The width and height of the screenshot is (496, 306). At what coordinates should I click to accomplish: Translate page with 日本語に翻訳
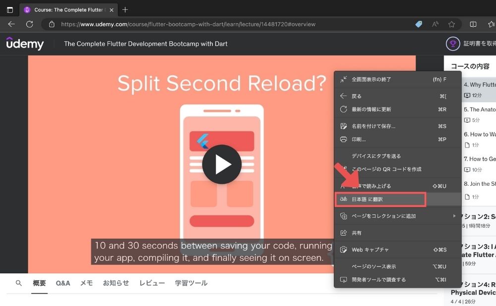click(398, 199)
